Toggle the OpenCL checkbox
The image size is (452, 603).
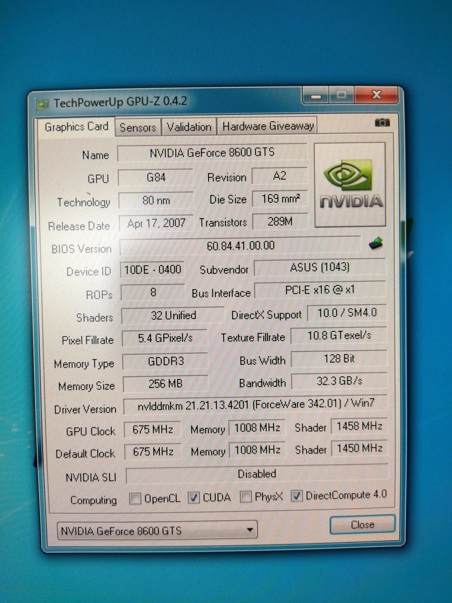(x=135, y=498)
